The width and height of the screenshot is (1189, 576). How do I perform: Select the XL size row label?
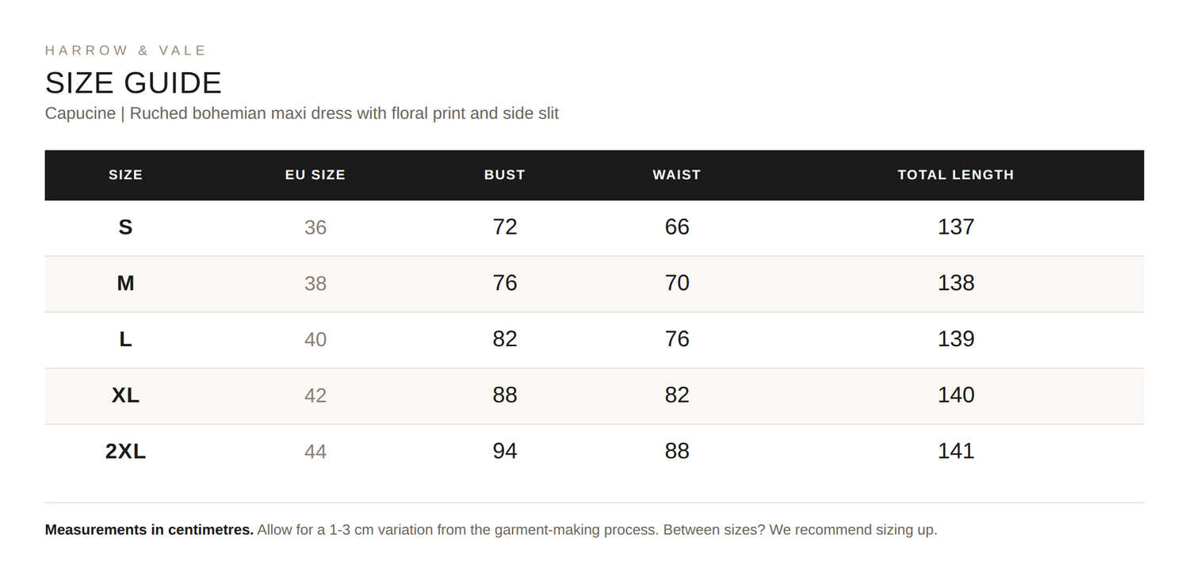pos(125,395)
